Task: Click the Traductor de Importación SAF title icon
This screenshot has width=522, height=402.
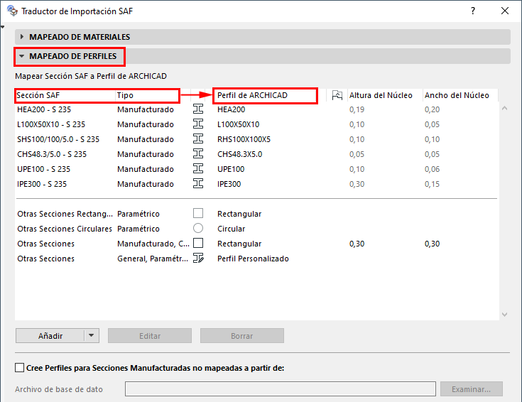Action: point(12,11)
